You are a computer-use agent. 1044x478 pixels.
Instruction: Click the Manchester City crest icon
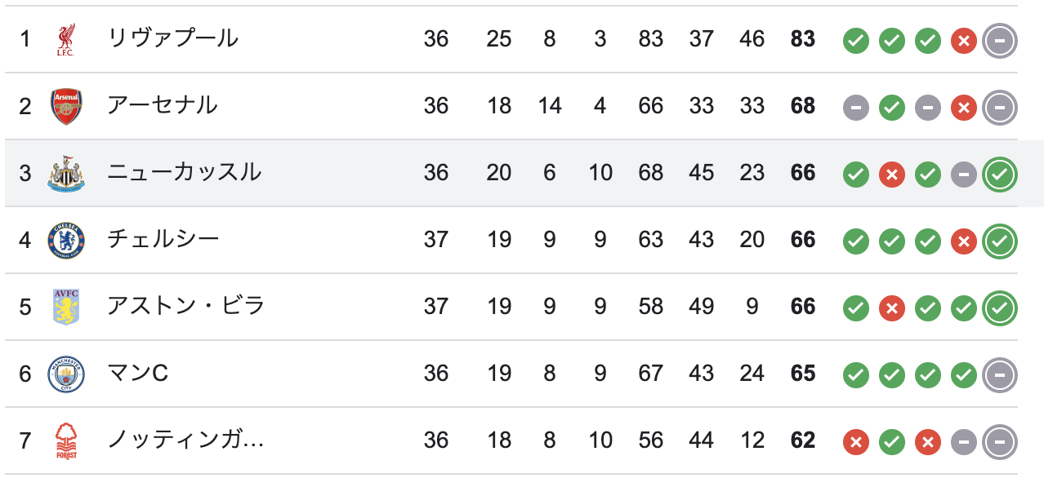66,374
